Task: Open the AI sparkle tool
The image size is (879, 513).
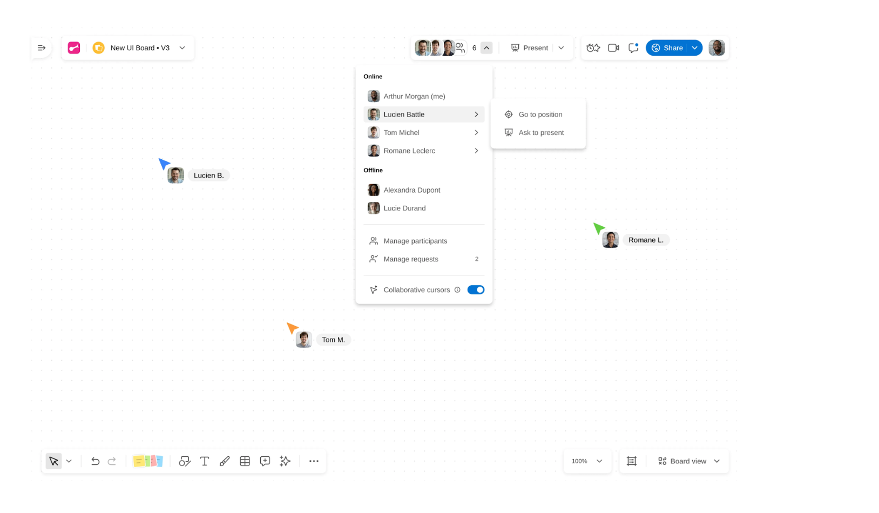Action: pos(285,461)
